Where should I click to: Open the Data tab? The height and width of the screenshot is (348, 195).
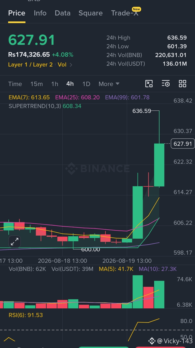(63, 13)
